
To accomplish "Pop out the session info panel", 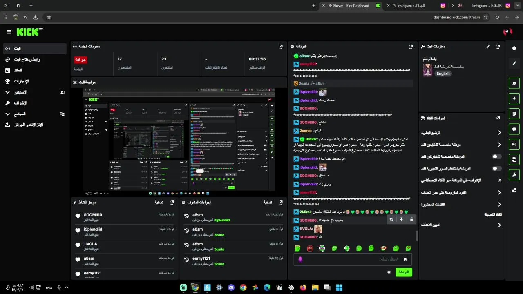I will pyautogui.click(x=280, y=47).
